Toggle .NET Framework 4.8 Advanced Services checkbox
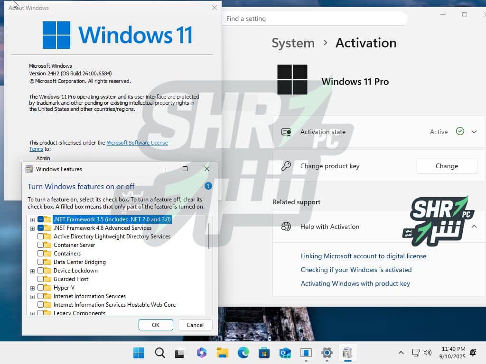This screenshot has width=486, height=364. pyautogui.click(x=40, y=228)
